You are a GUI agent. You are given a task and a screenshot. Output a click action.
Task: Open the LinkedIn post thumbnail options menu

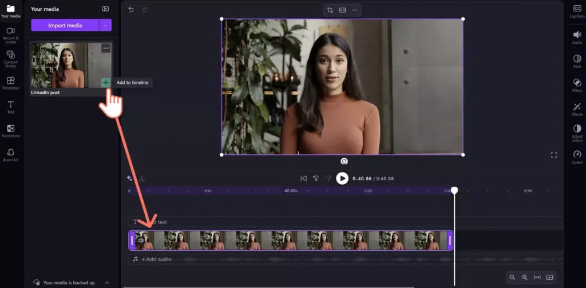coord(106,49)
